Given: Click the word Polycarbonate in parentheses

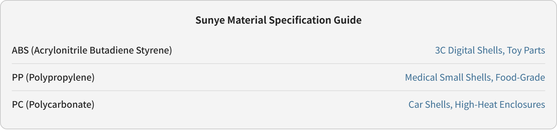Looking at the screenshot, I should [x=60, y=105].
